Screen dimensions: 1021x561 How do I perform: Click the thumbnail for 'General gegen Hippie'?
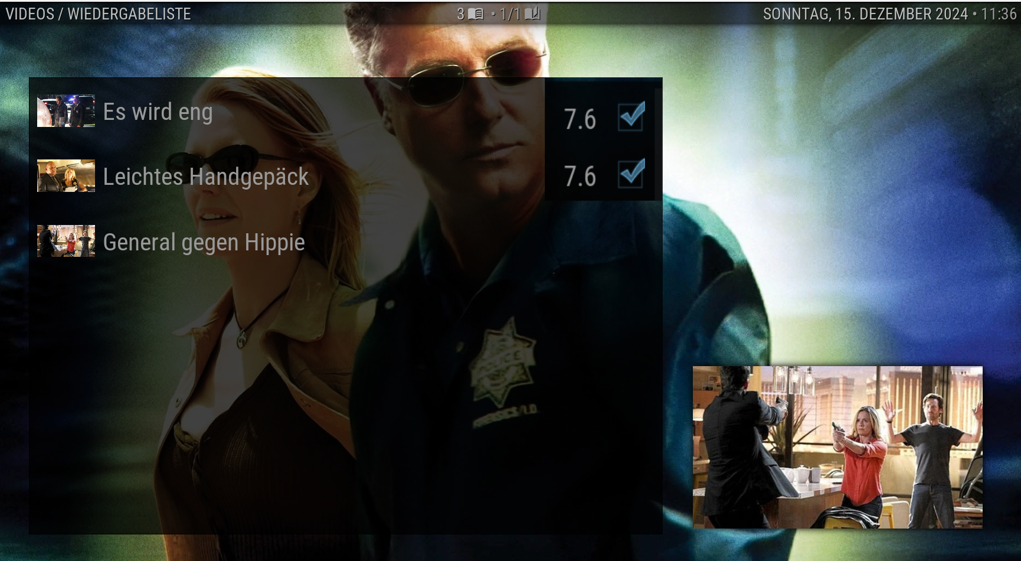pos(66,240)
